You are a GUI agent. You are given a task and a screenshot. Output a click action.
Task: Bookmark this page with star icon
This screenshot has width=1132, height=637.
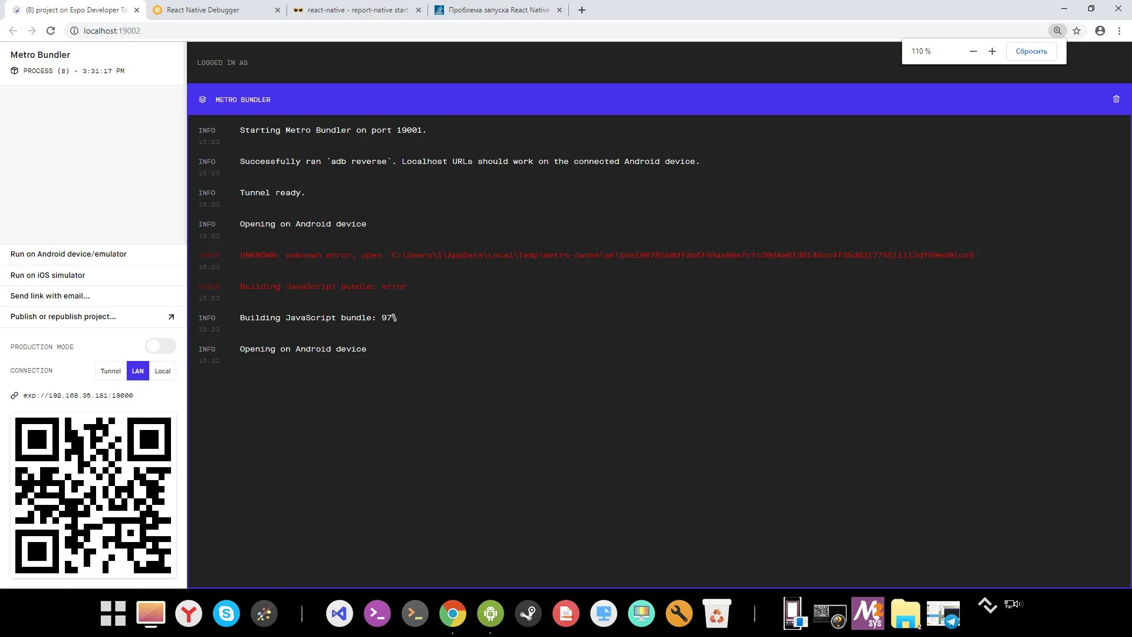pos(1077,31)
